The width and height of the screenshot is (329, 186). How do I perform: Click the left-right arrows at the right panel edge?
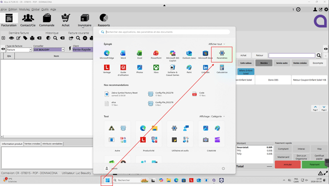(326, 49)
